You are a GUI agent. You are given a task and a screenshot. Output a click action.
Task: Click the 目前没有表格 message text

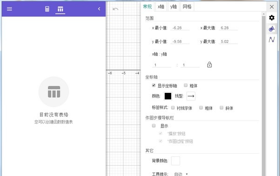coord(54,114)
